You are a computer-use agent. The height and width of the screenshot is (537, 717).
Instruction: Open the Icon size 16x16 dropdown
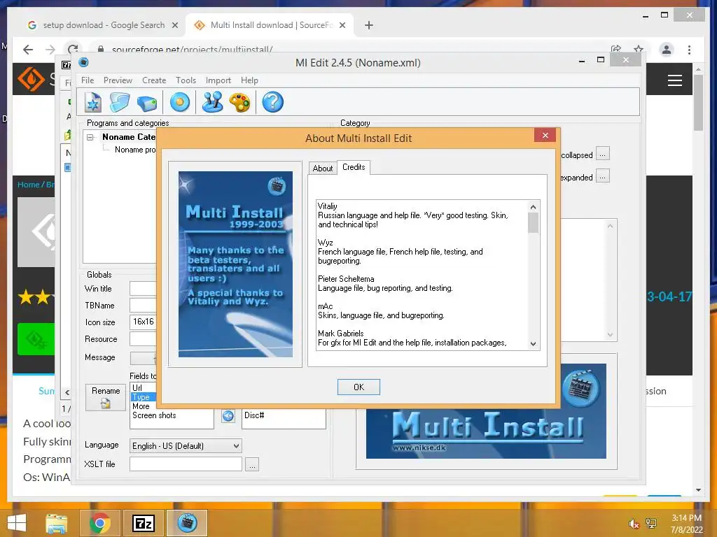[143, 322]
